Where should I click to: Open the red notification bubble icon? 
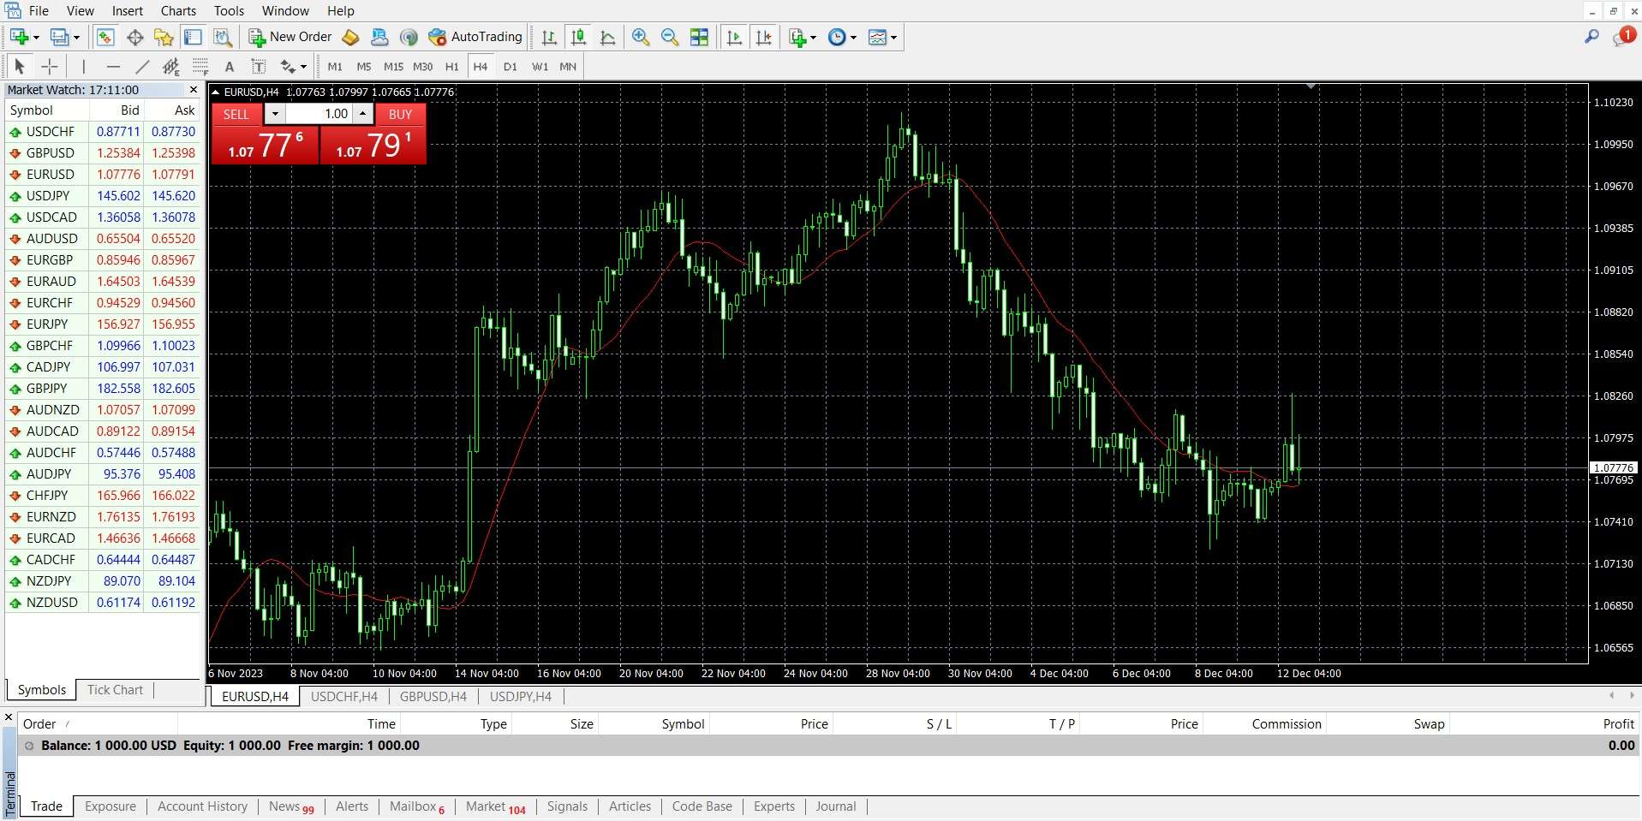point(1625,36)
